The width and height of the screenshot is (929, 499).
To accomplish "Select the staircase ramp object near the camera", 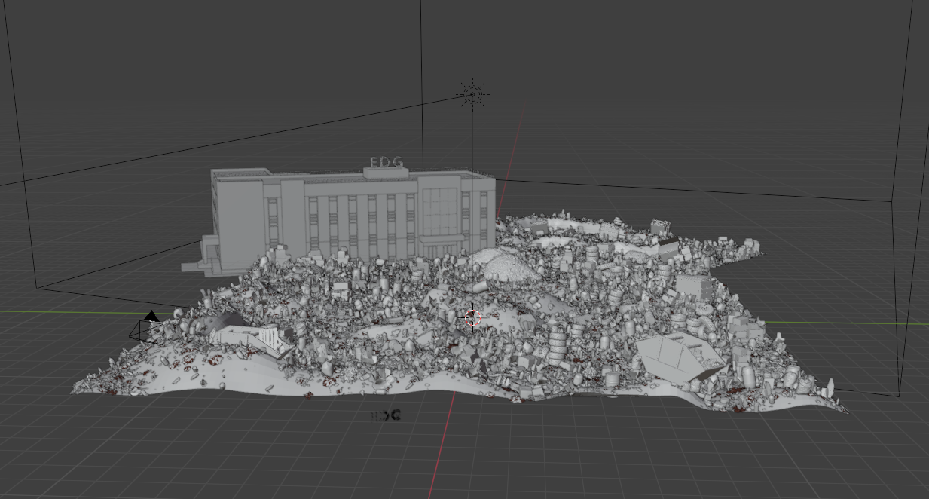I will pos(253,338).
